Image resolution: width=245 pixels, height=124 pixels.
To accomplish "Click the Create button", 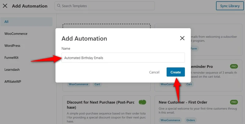I will coord(175,72).
